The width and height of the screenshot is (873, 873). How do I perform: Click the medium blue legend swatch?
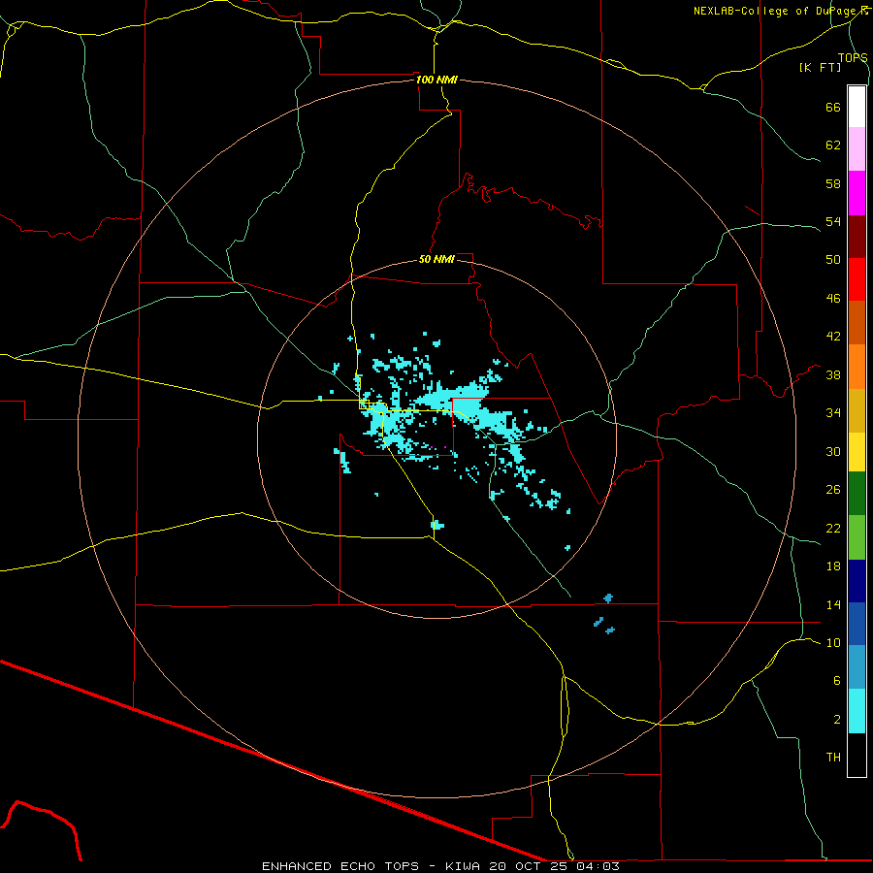[x=857, y=624]
